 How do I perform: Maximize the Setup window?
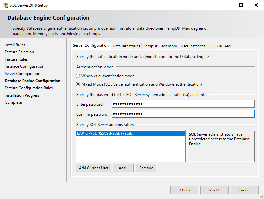pos(241,5)
